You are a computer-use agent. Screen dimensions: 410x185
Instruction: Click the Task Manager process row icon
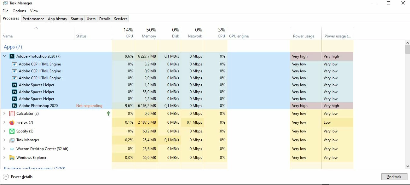pyautogui.click(x=12, y=140)
